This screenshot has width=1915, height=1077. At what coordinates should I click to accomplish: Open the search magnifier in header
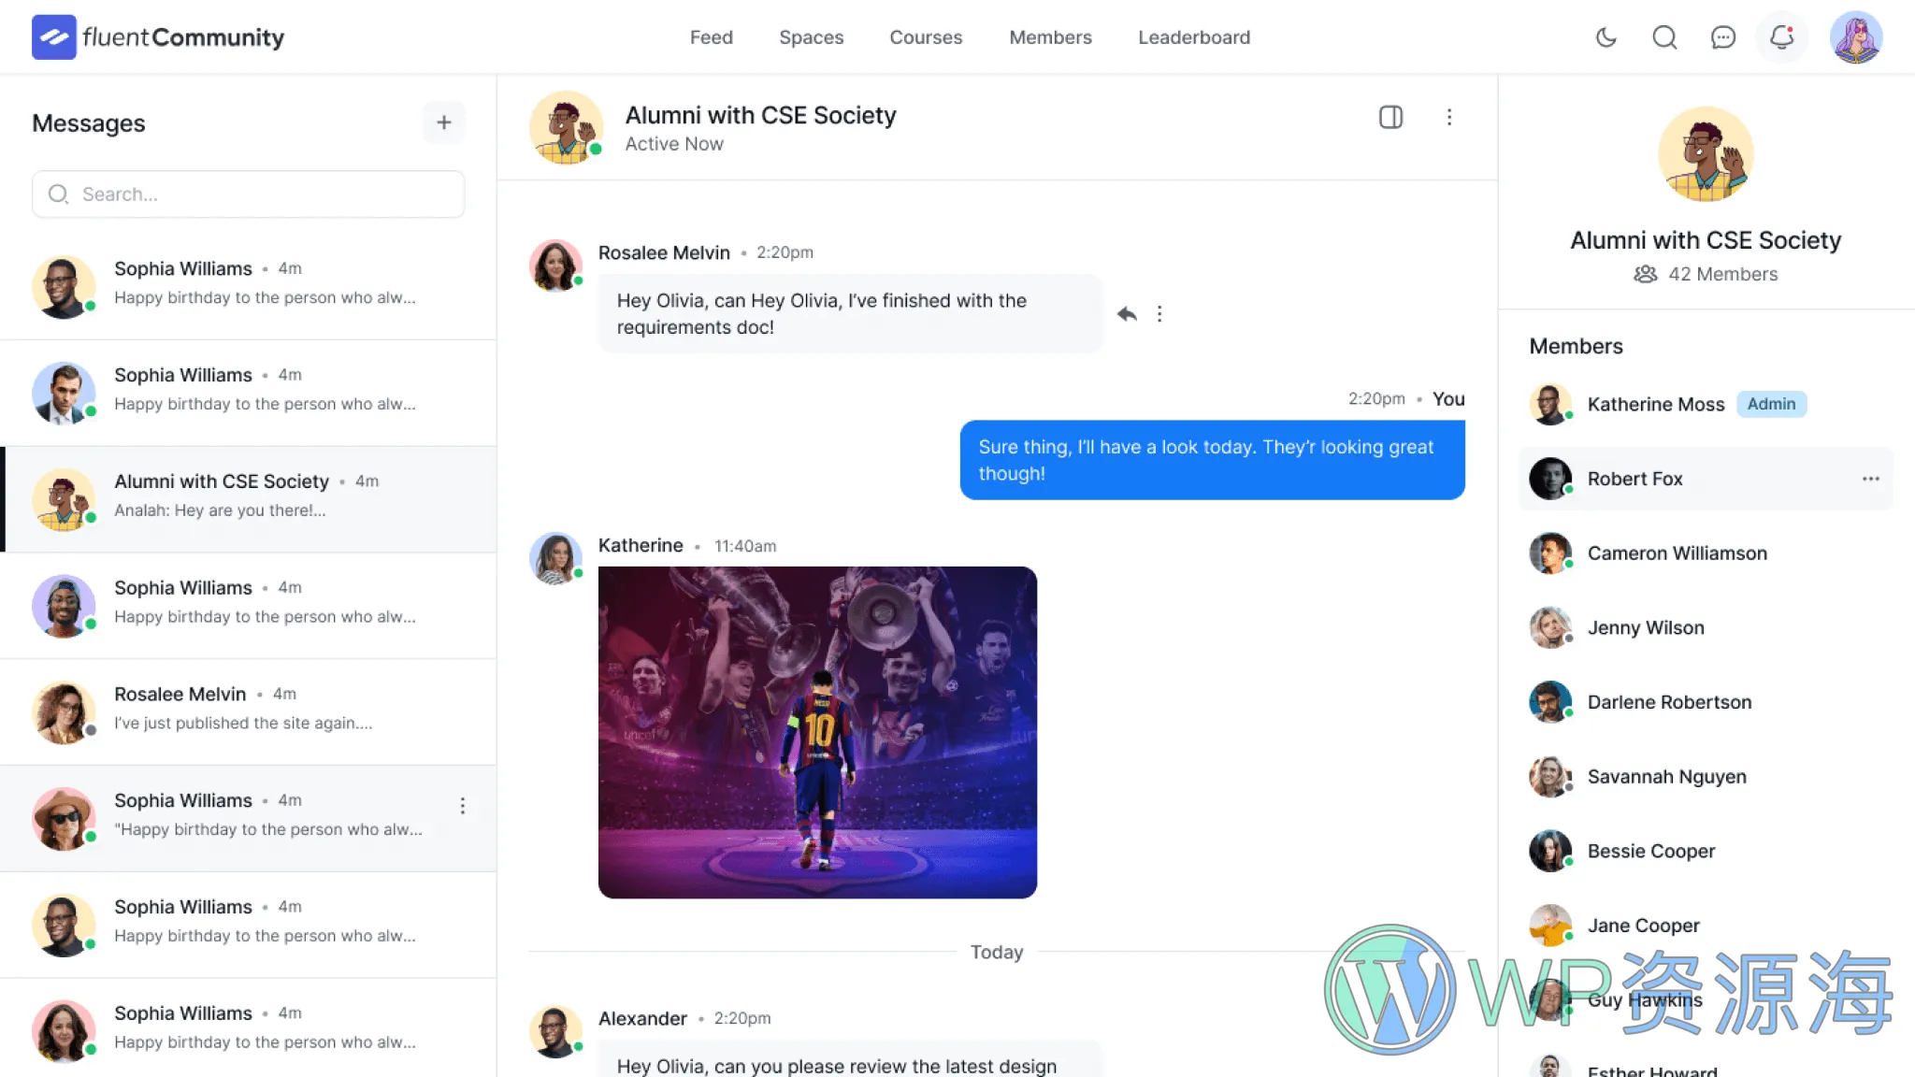pyautogui.click(x=1664, y=37)
